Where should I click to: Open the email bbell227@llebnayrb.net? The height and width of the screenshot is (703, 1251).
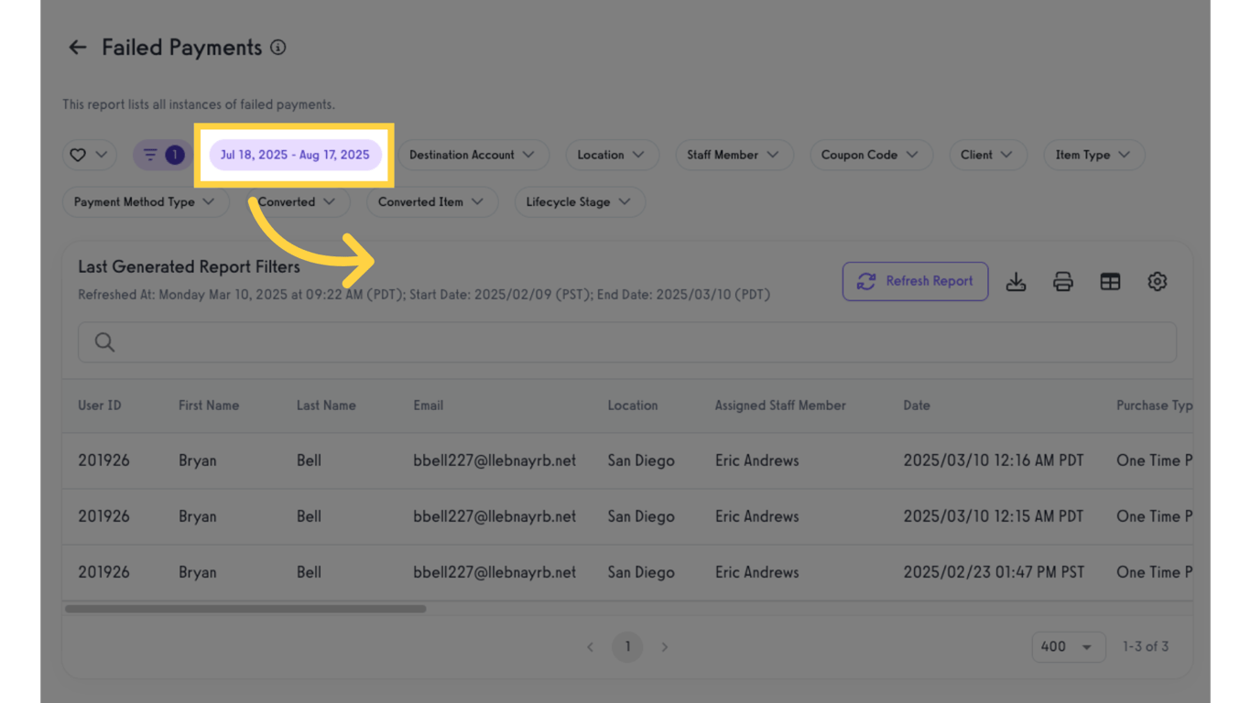click(495, 460)
